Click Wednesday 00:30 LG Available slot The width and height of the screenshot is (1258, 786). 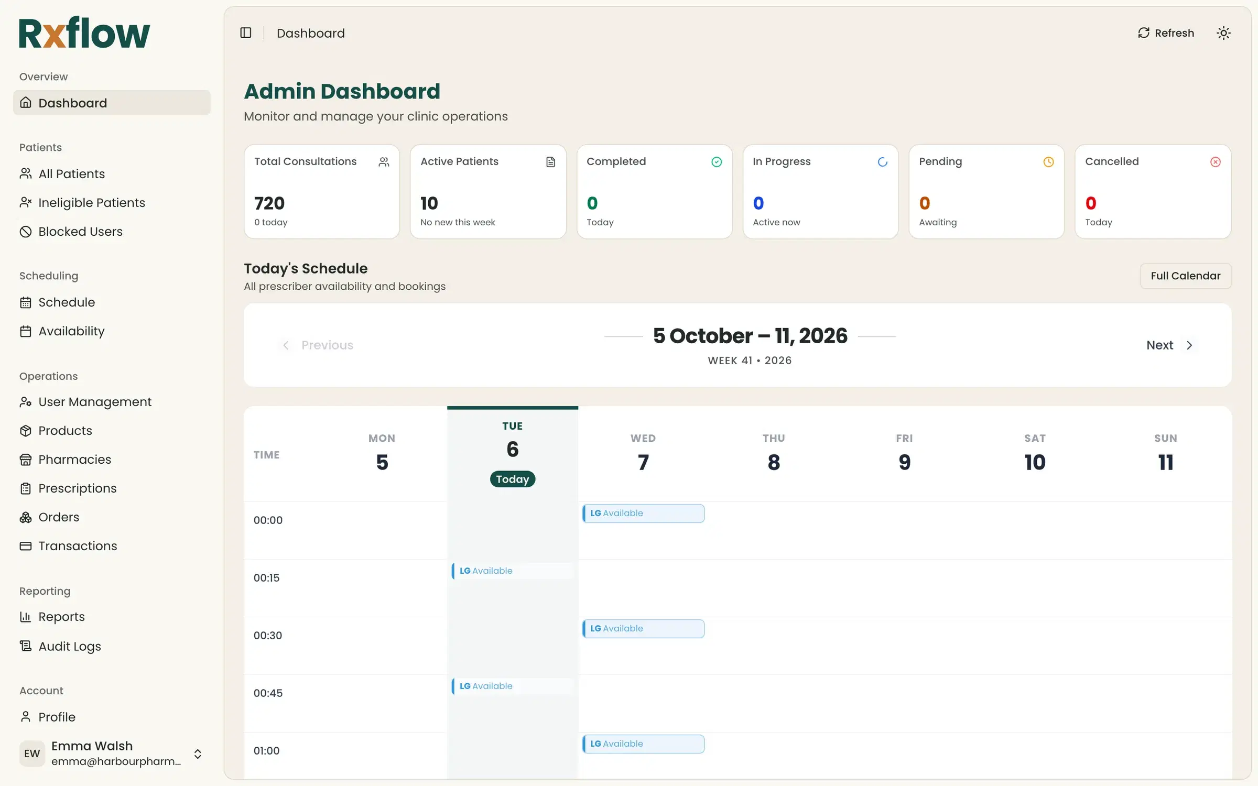(643, 628)
